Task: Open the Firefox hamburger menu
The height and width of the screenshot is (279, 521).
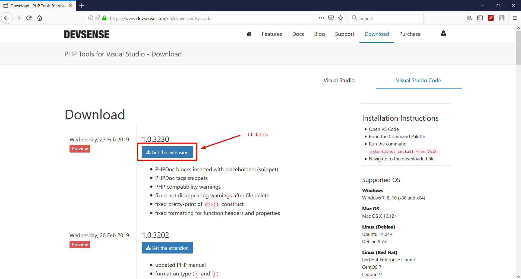Action: click(x=515, y=18)
